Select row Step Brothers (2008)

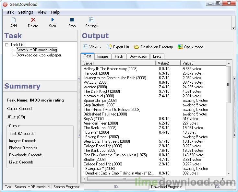click(153, 105)
